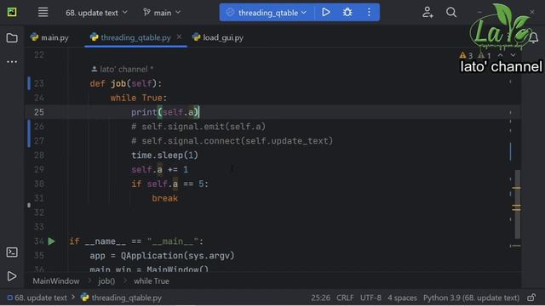Expand the '68. update text' project dropdown
The width and height of the screenshot is (545, 306).
tap(96, 13)
